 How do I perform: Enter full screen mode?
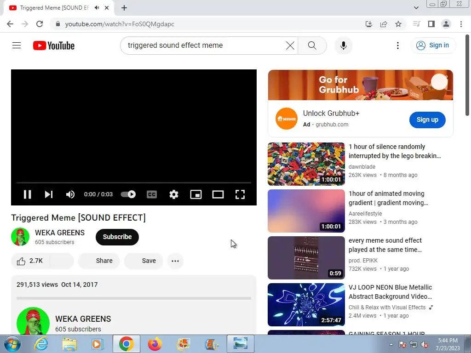click(240, 194)
